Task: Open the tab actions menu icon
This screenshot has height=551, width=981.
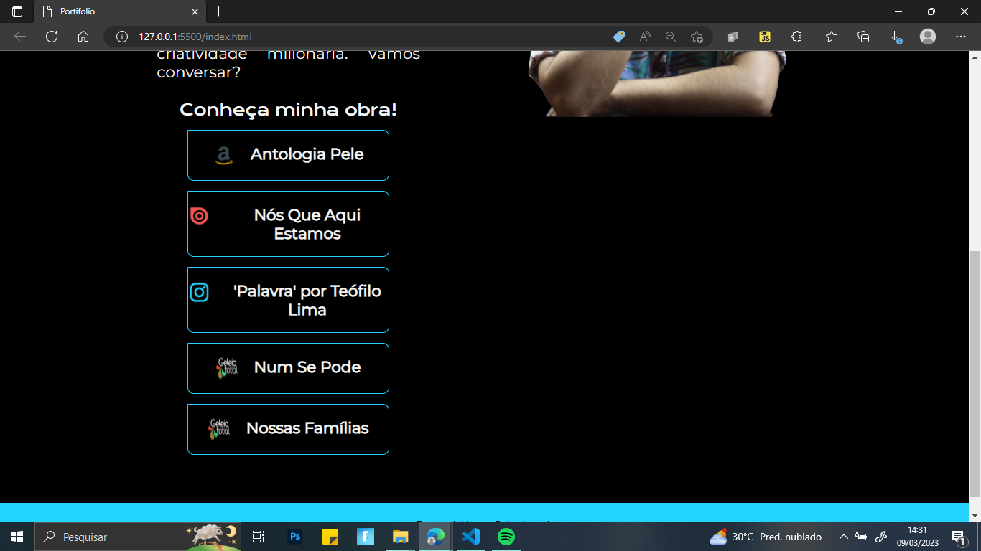Action: [17, 11]
